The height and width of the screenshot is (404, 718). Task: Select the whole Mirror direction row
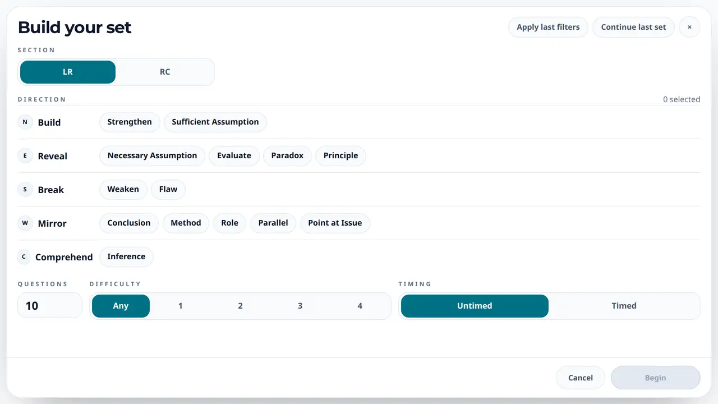point(359,223)
